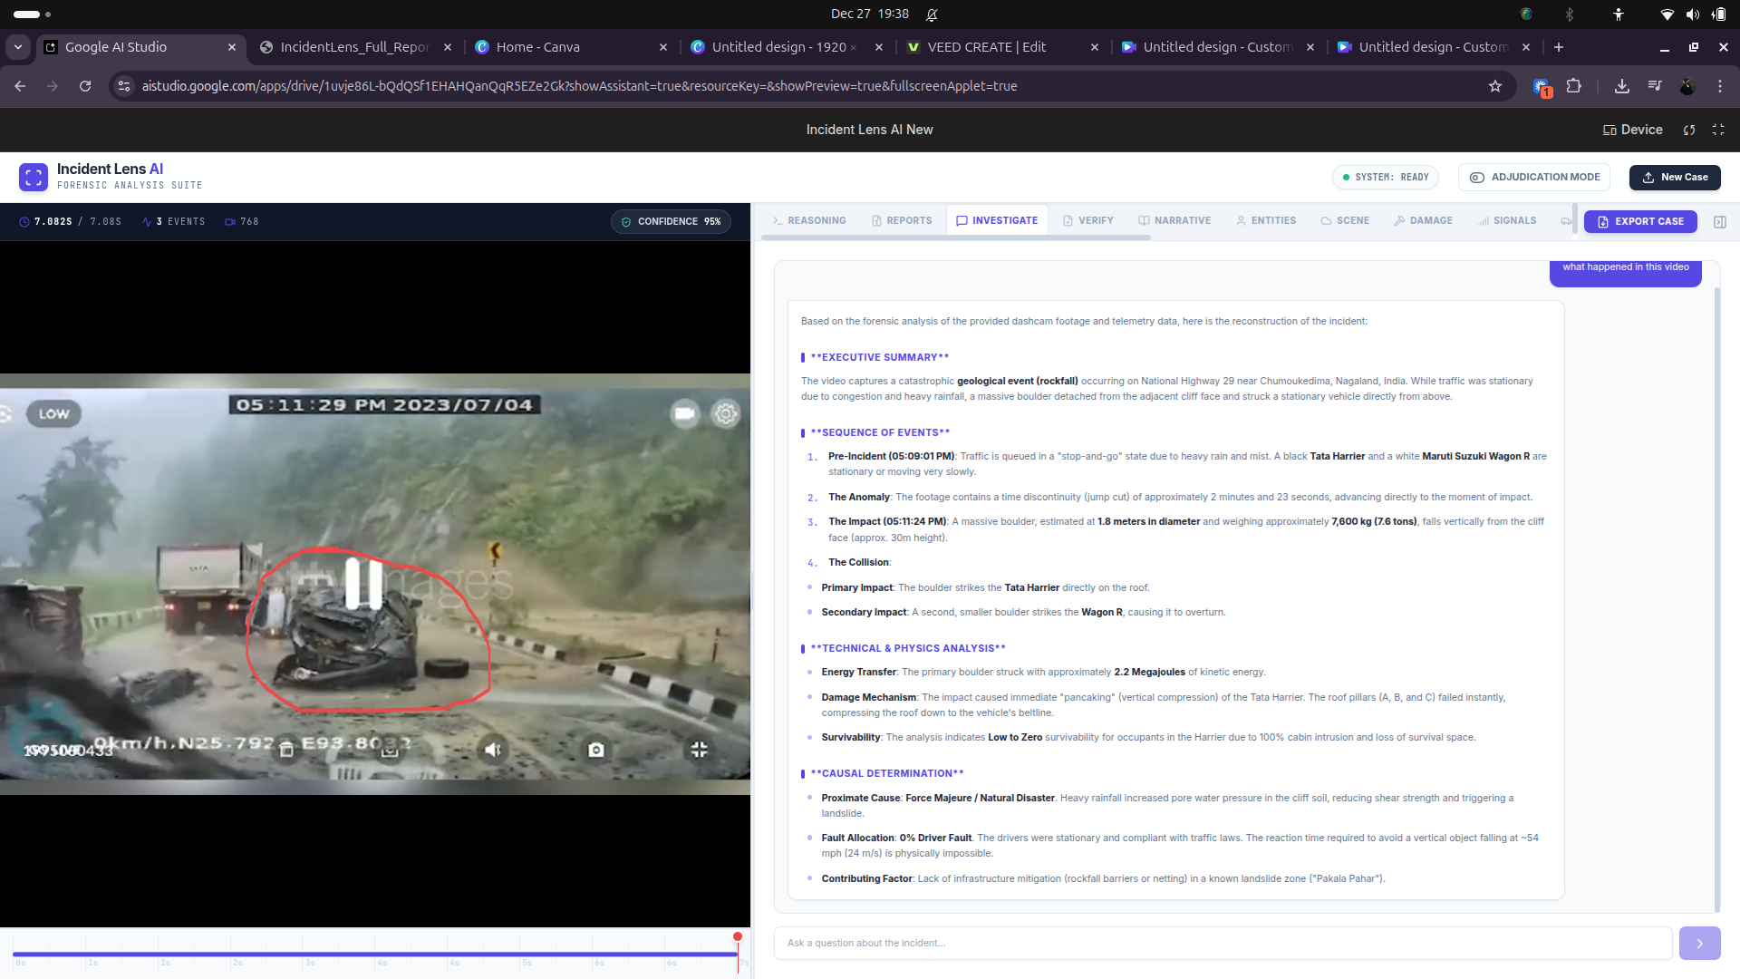Toggle the Device preview mode

tap(1633, 130)
